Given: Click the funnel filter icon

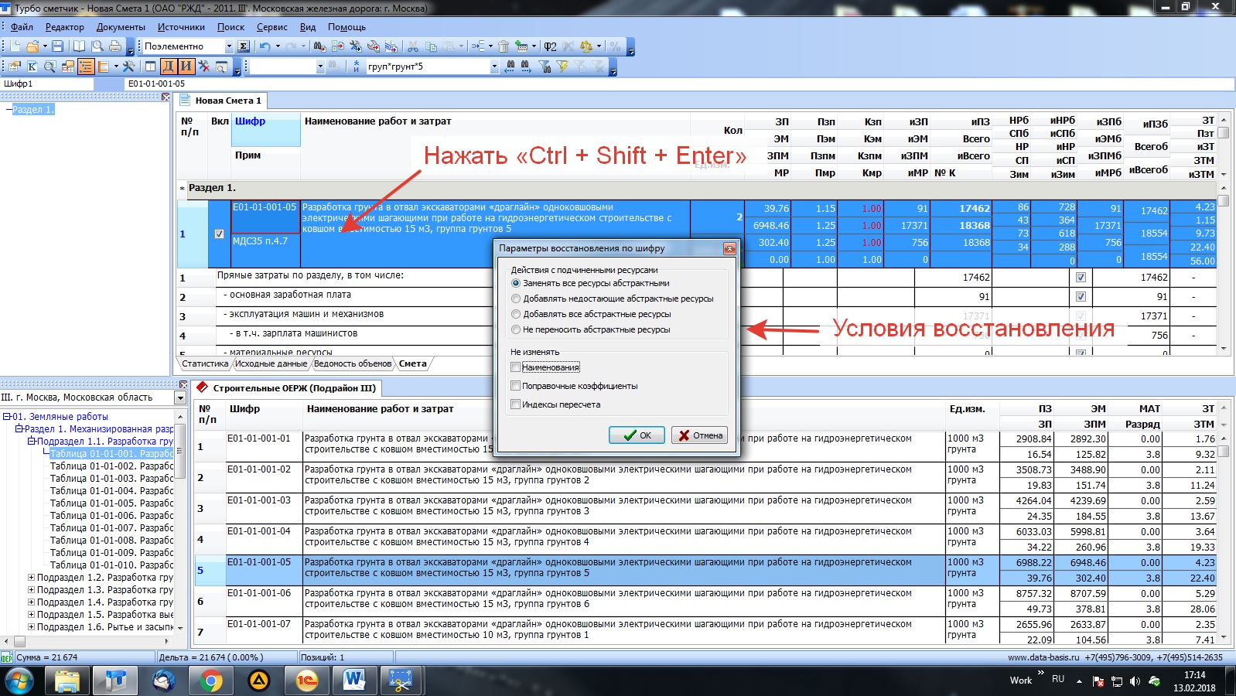Looking at the screenshot, I should pyautogui.click(x=545, y=67).
